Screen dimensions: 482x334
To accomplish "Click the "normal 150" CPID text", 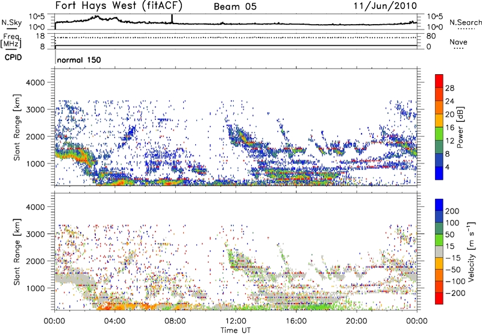I will coord(79,60).
